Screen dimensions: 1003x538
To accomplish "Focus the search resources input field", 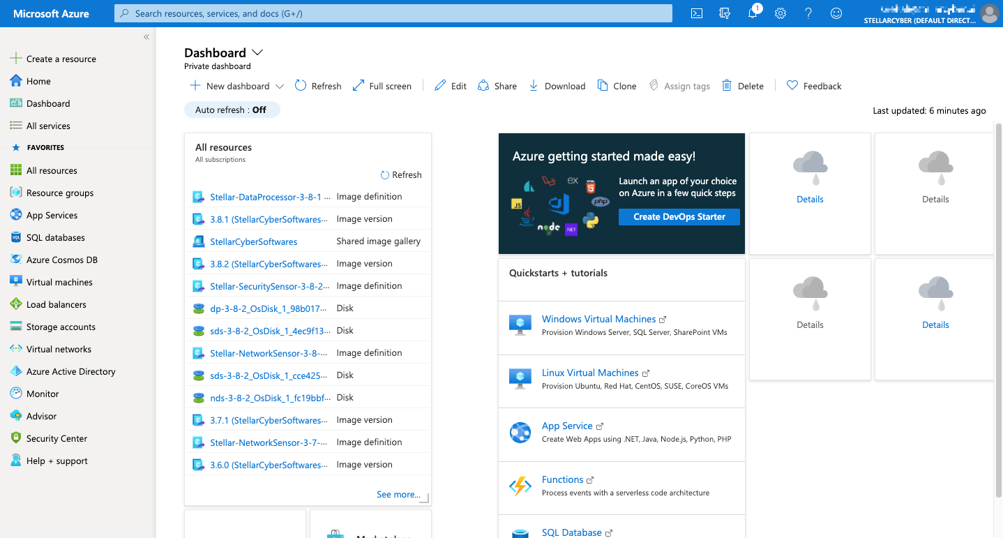I will click(394, 13).
